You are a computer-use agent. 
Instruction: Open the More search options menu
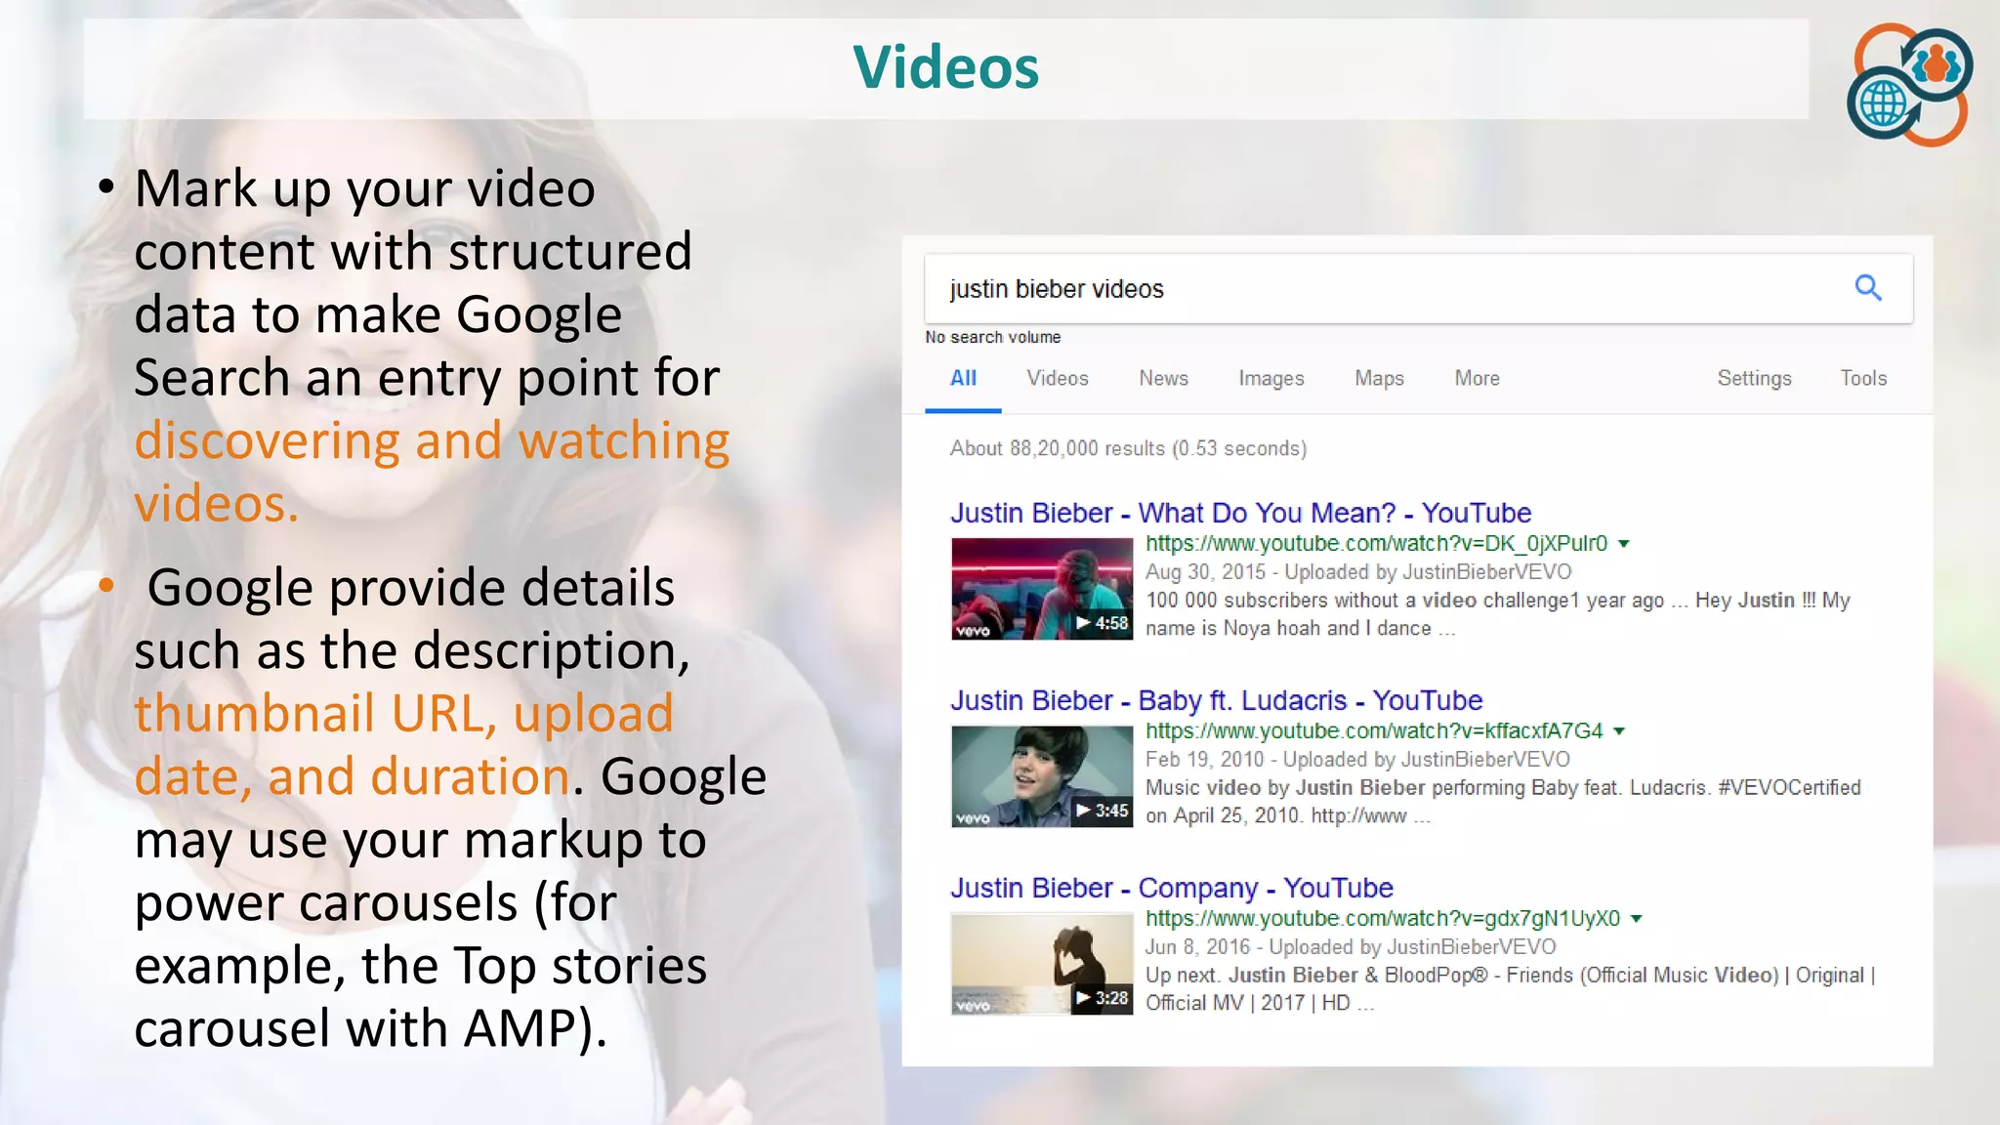point(1477,379)
